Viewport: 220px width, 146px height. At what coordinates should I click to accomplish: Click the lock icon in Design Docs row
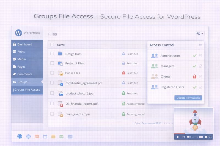coord(123,54)
